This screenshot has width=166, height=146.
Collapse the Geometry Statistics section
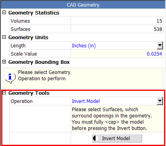[x=4, y=13]
